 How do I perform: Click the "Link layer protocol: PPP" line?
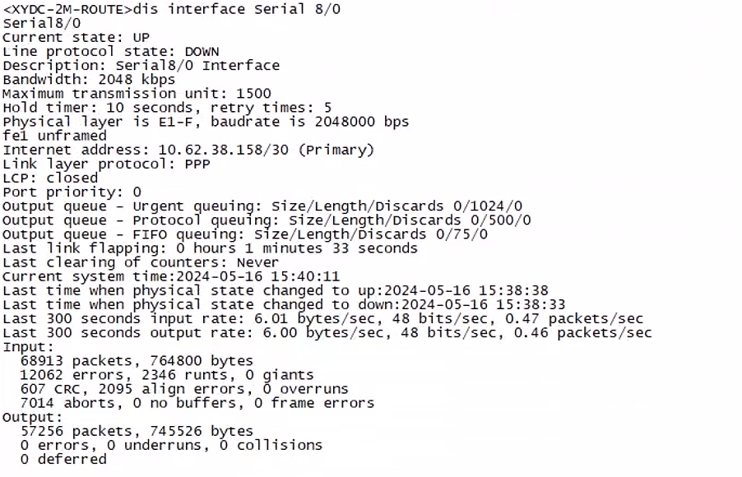(106, 164)
